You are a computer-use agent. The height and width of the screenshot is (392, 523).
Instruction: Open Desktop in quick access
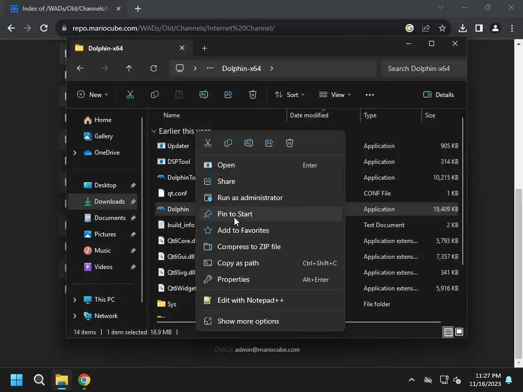coord(104,185)
